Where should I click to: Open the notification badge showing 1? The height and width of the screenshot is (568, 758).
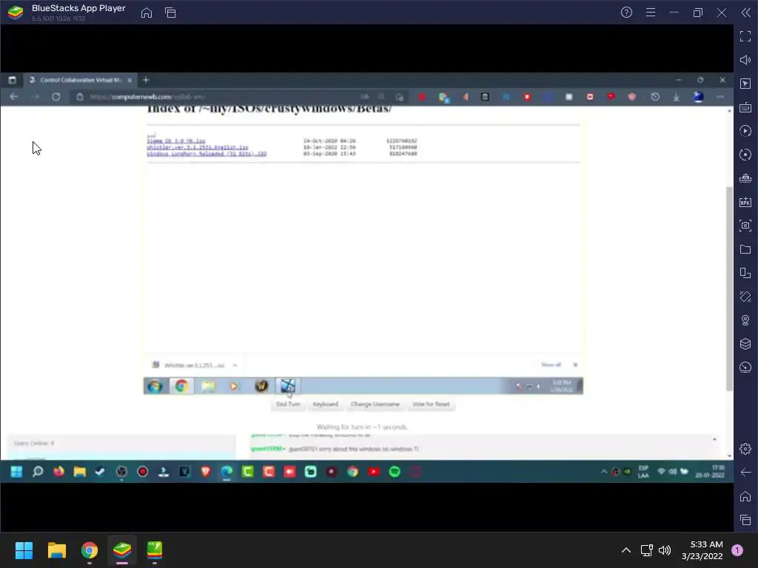737,550
